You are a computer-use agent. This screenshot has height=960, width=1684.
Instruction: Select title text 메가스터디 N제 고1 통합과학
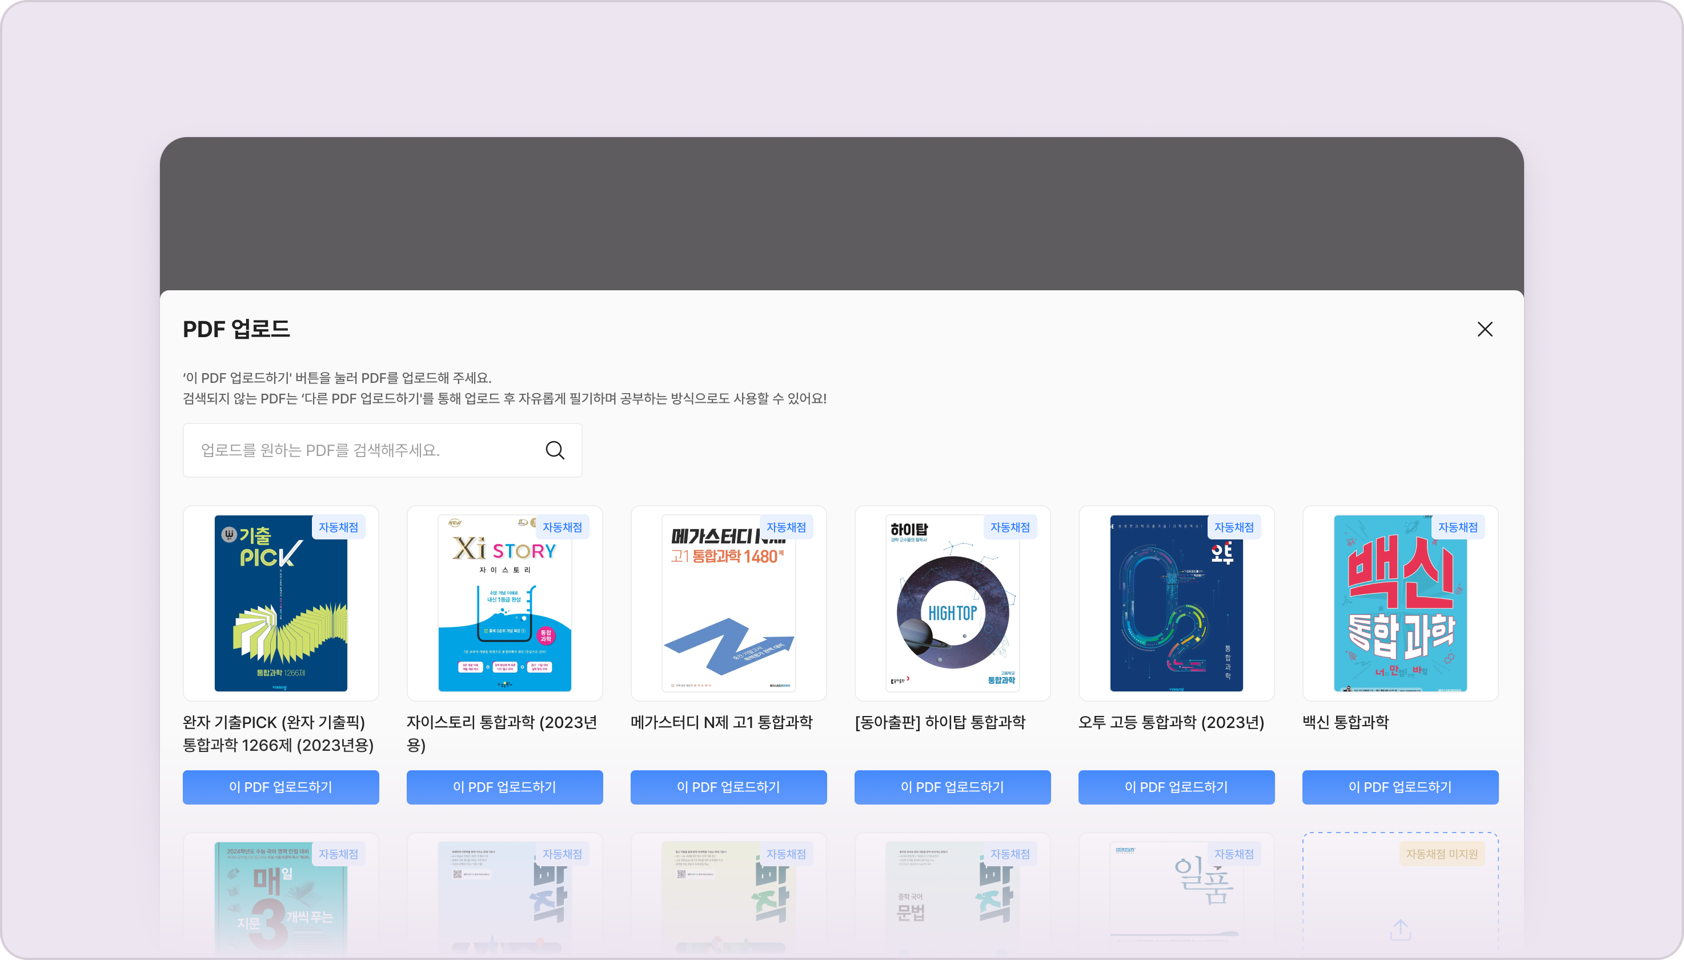click(721, 722)
